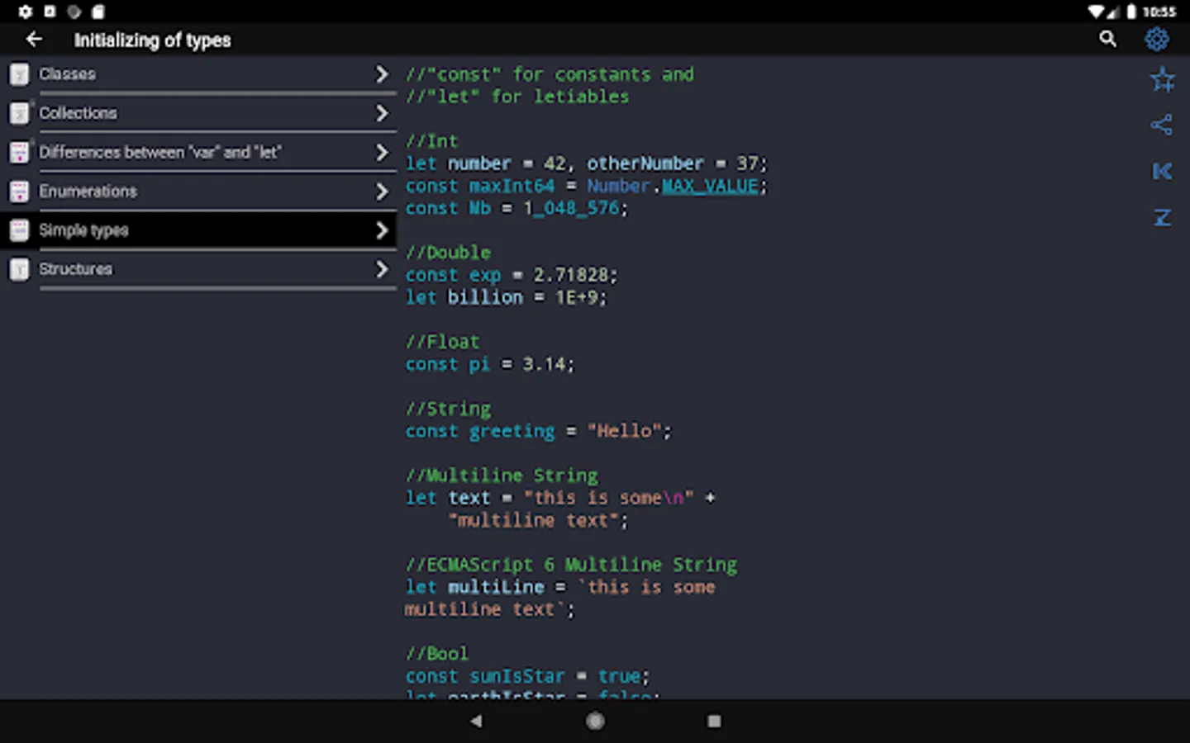This screenshot has width=1190, height=743.
Task: Share this code snippet
Action: [1162, 125]
